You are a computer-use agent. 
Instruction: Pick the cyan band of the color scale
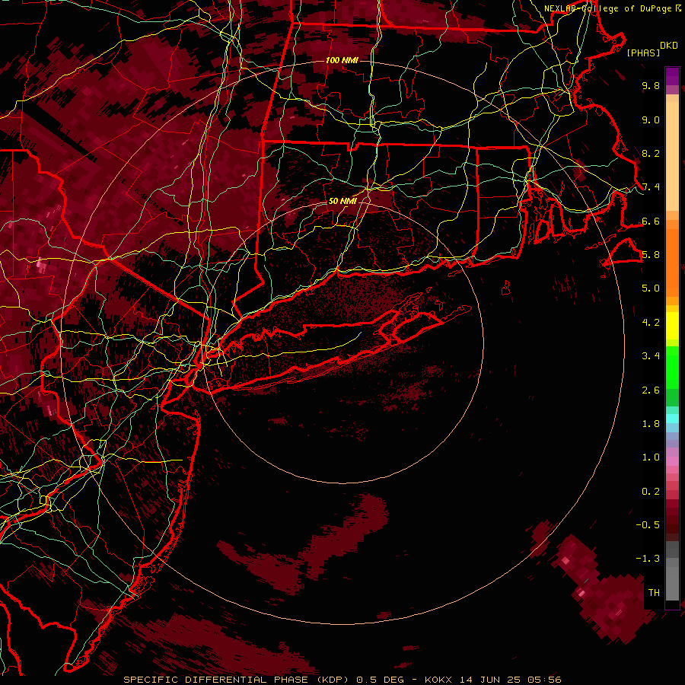click(672, 419)
